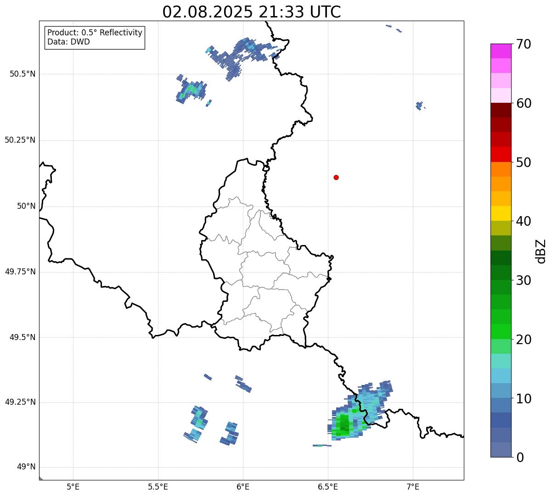Click the 50.25°N latitude label
This screenshot has width=552, height=496.
[x=20, y=140]
